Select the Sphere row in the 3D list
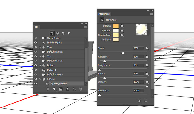 [x=61, y=79]
